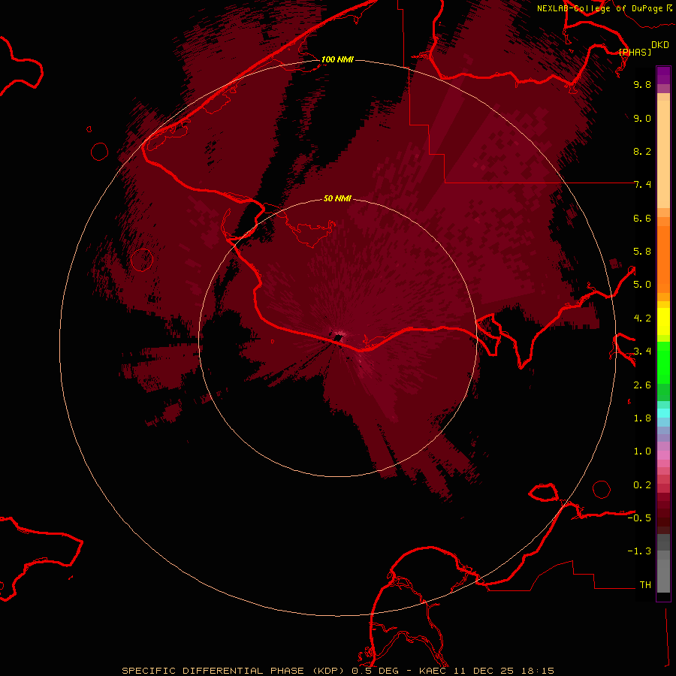Click the 2.6 value on the color scale
676x676 pixels.
coord(642,385)
